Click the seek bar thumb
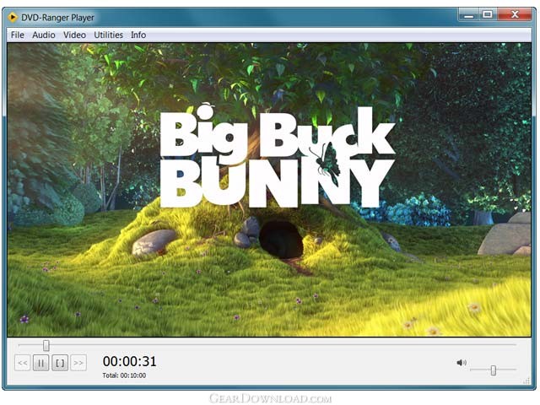540x405 pixels. point(46,345)
